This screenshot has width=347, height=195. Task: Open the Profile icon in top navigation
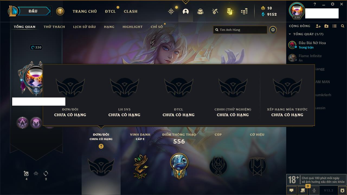click(x=186, y=11)
